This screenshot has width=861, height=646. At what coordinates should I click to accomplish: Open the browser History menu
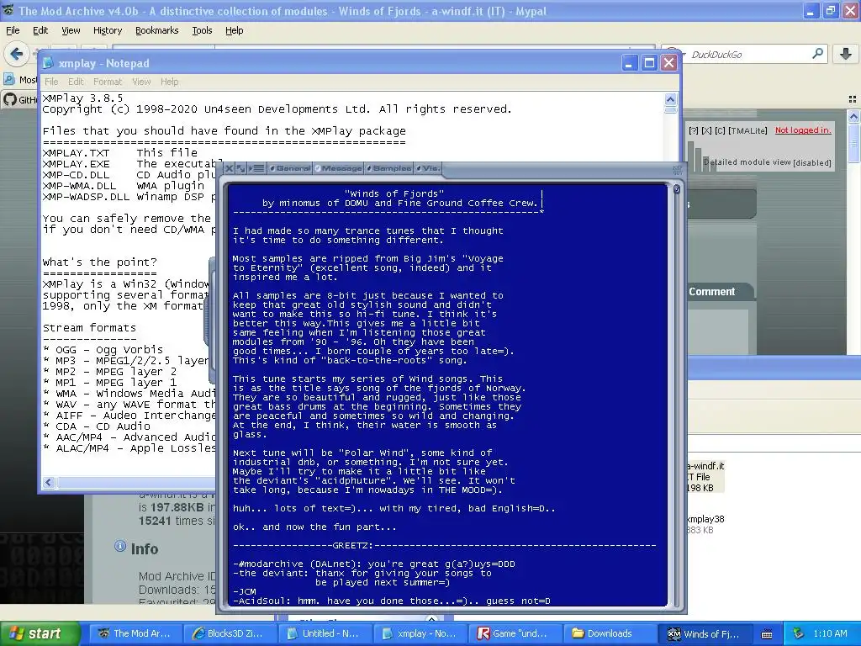click(x=107, y=30)
